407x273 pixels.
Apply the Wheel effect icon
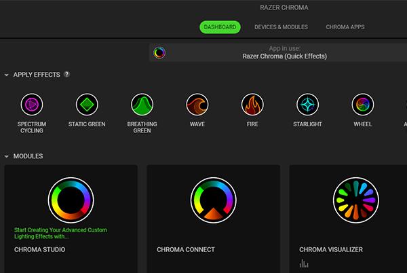pos(363,105)
